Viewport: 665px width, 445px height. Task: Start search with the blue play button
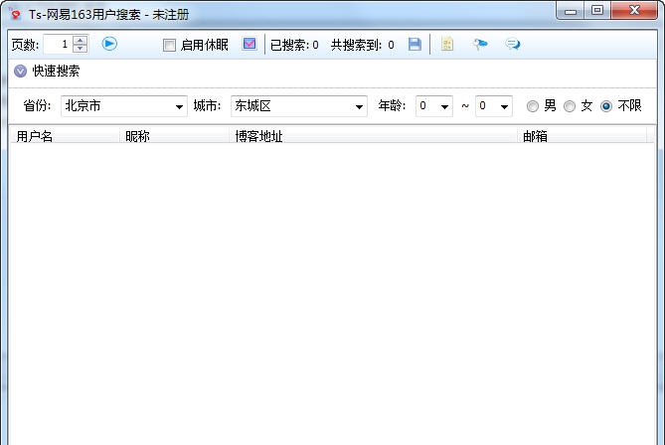pos(109,44)
